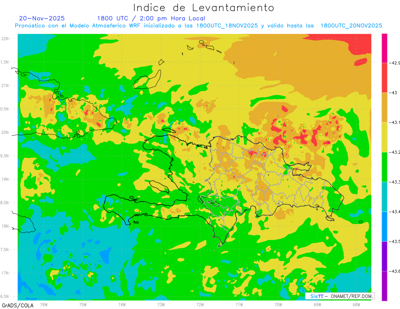Image resolution: width=400 pixels, height=309 pixels.
Task: Click the 'ONAMET/REP.DOM.' attribution box
Action: (x=340, y=296)
